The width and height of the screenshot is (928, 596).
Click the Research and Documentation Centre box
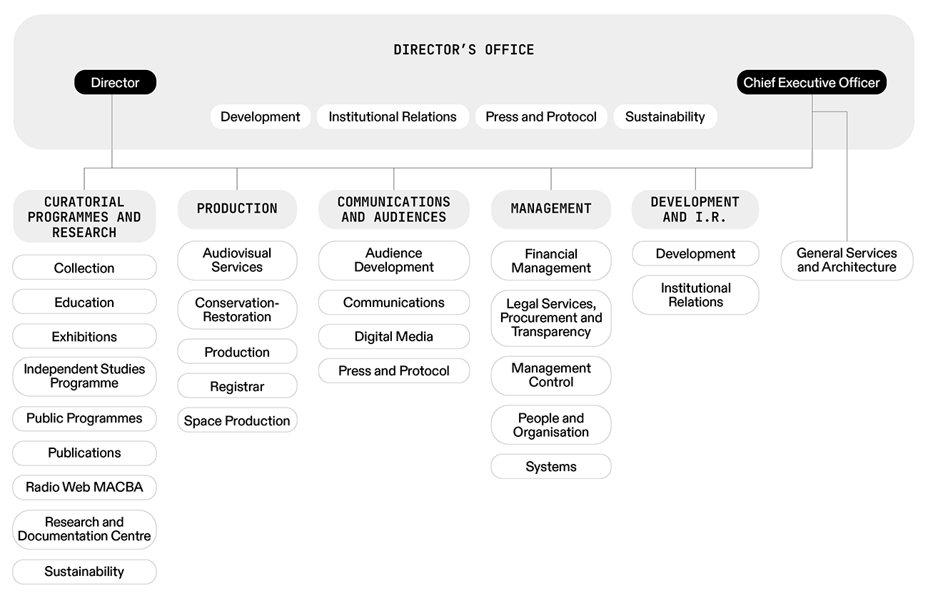(x=84, y=529)
